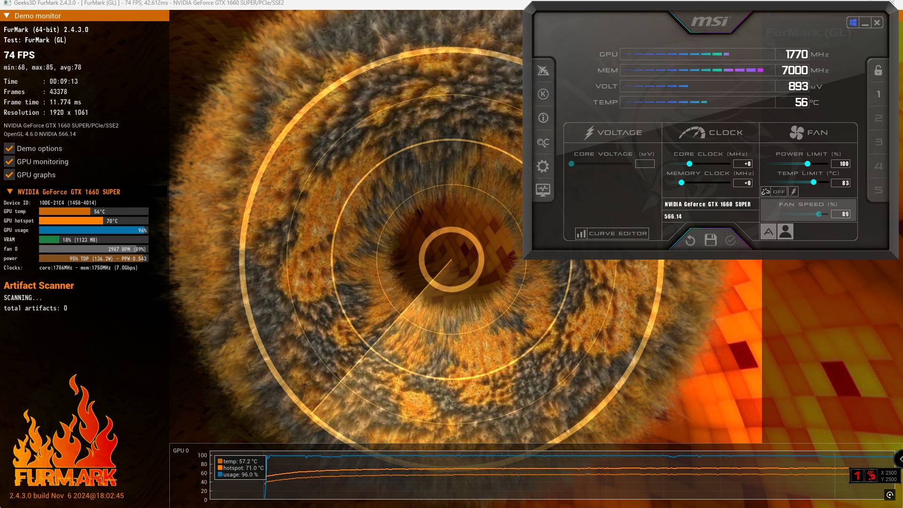Viewport: 903px width, 508px height.
Task: Adjust the Core Voltage slider handle
Action: coord(571,164)
